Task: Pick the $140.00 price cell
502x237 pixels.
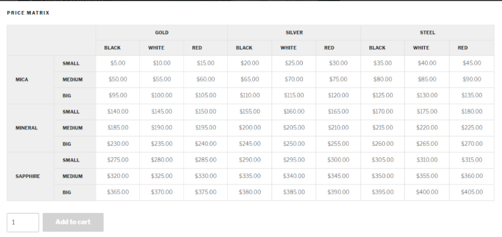Action: click(x=118, y=112)
